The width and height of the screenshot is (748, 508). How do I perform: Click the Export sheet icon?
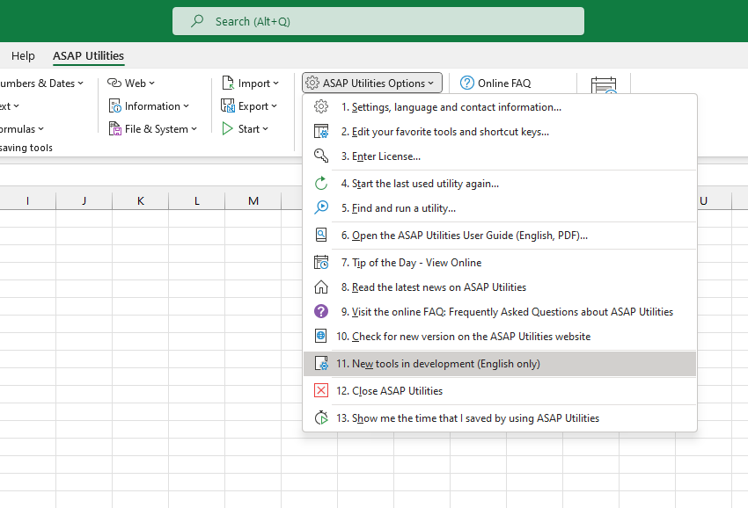[x=228, y=105]
